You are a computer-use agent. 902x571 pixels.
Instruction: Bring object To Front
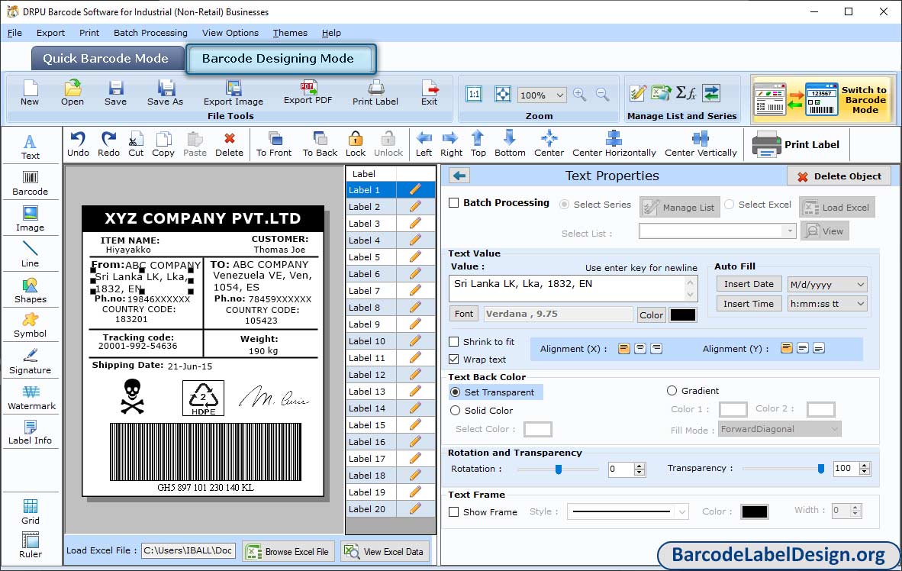tap(274, 144)
